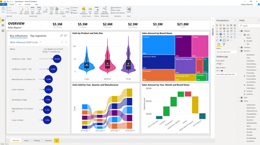Click the Manage Relationships icon
260x145 pixels.
coord(105,10)
